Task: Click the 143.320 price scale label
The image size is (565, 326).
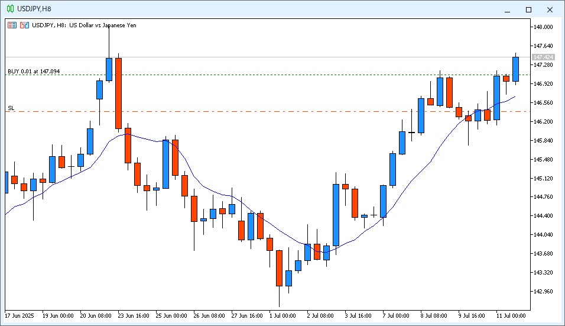Action: click(543, 272)
